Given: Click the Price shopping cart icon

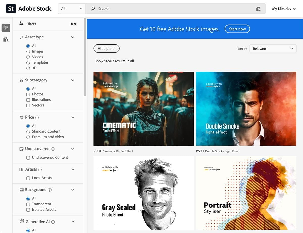Looking at the screenshot, I should click(22, 117).
